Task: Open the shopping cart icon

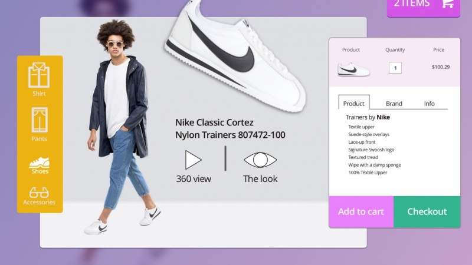Action: [x=447, y=4]
